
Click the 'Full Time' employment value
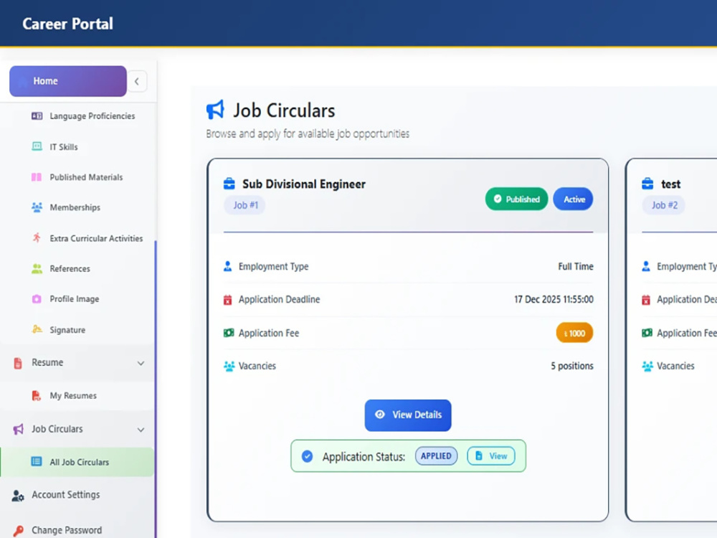point(576,266)
